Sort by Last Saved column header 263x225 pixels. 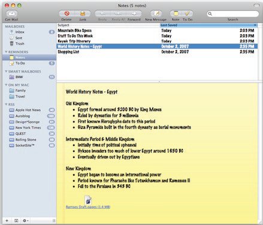point(208,25)
